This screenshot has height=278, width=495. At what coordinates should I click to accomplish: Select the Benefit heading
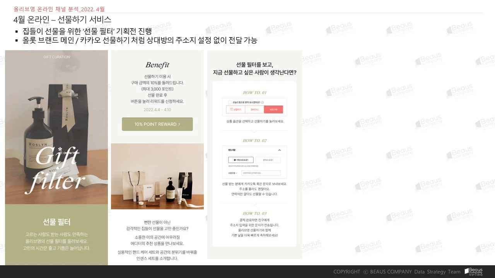157,65
